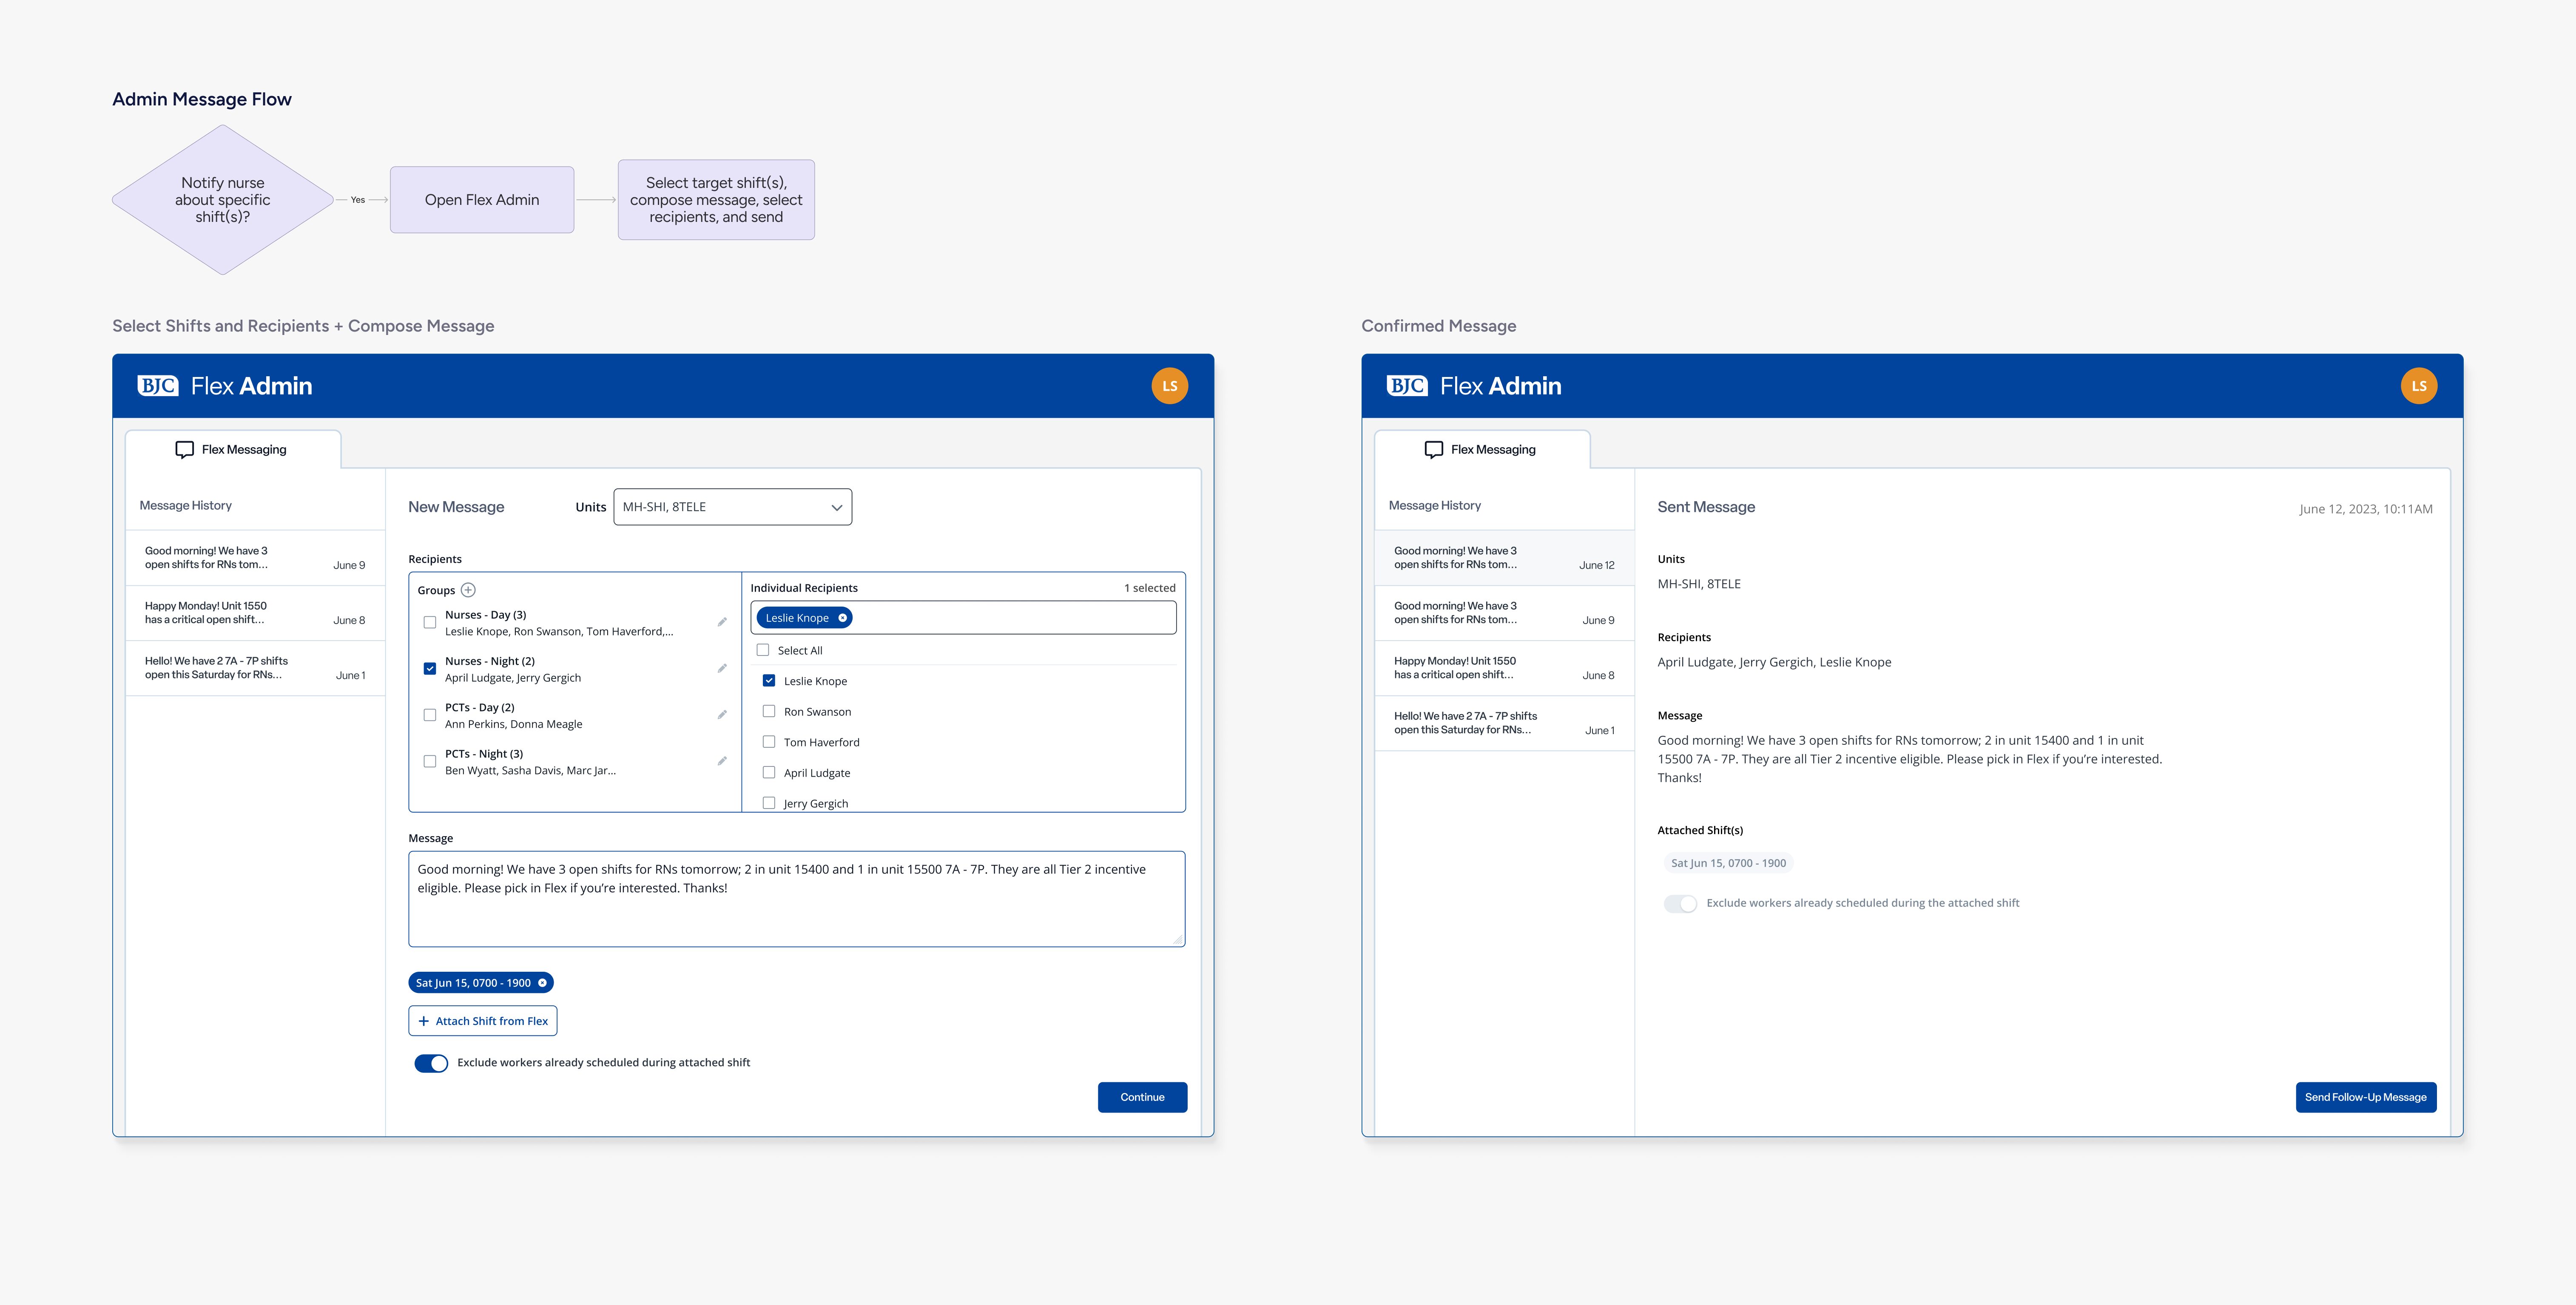Tick the Select All recipients checkbox
The width and height of the screenshot is (2576, 1305).
[x=763, y=650]
